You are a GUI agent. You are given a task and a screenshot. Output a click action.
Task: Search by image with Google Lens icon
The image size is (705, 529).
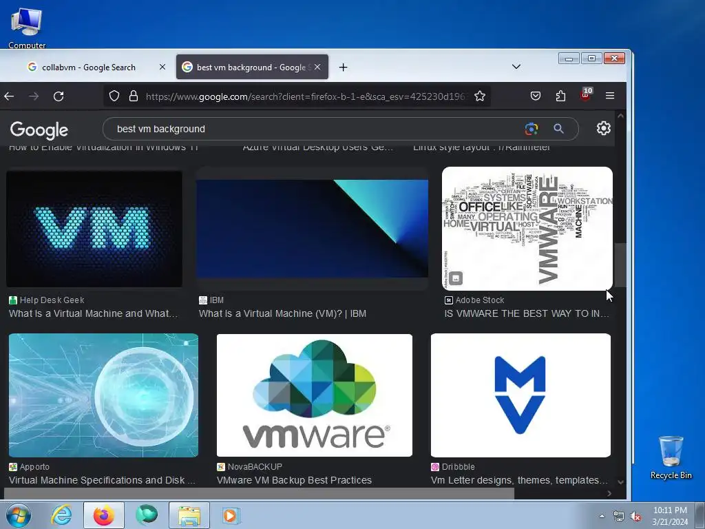tap(532, 129)
